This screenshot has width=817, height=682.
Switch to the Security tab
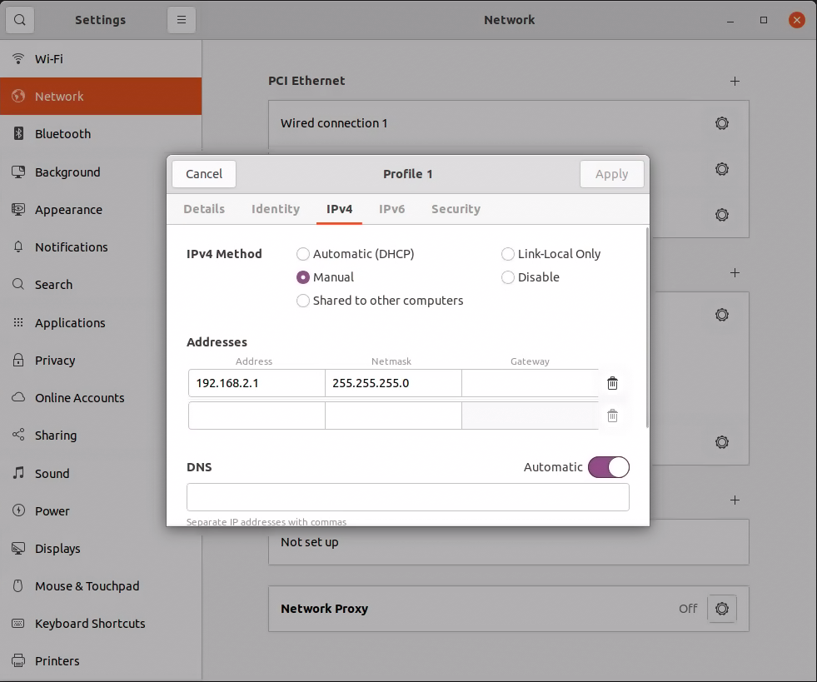(x=456, y=209)
